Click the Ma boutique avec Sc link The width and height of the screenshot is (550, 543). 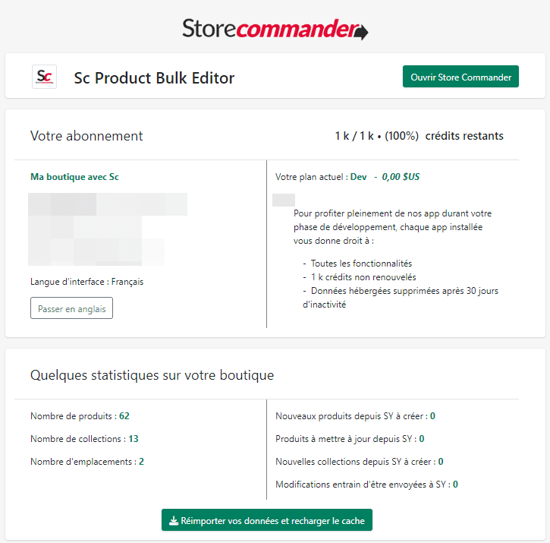point(74,177)
